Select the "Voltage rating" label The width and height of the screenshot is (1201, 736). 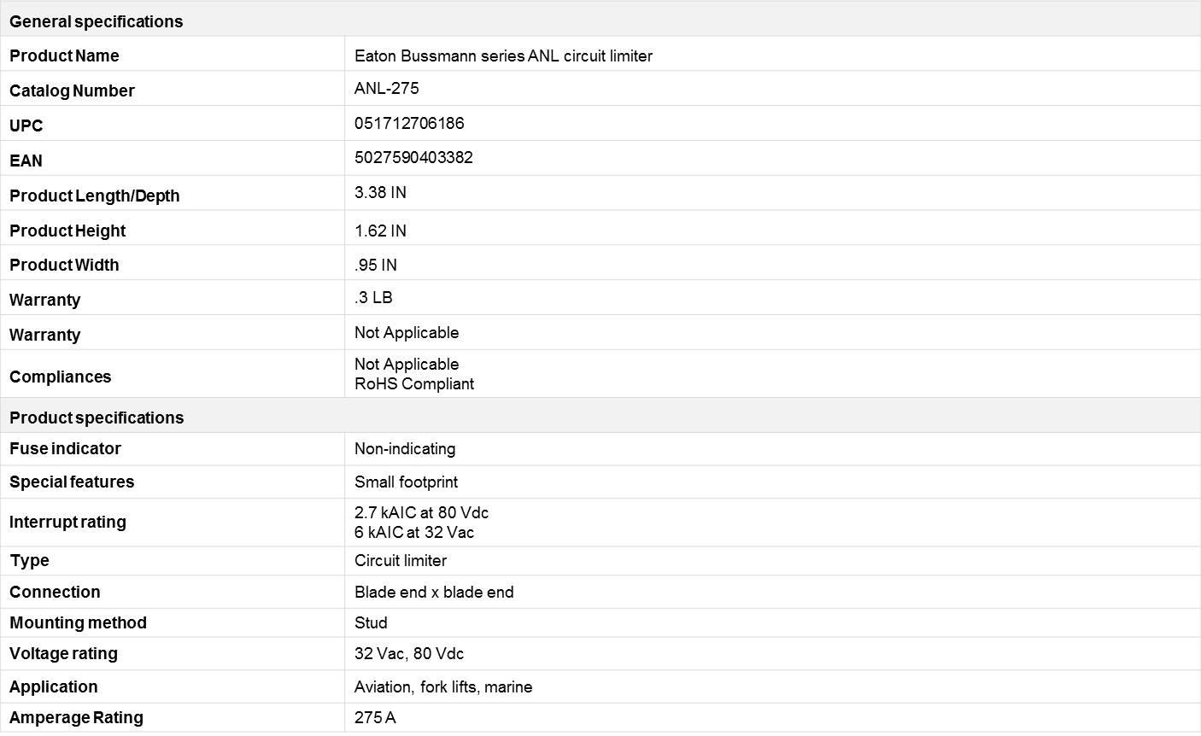pyautogui.click(x=63, y=653)
